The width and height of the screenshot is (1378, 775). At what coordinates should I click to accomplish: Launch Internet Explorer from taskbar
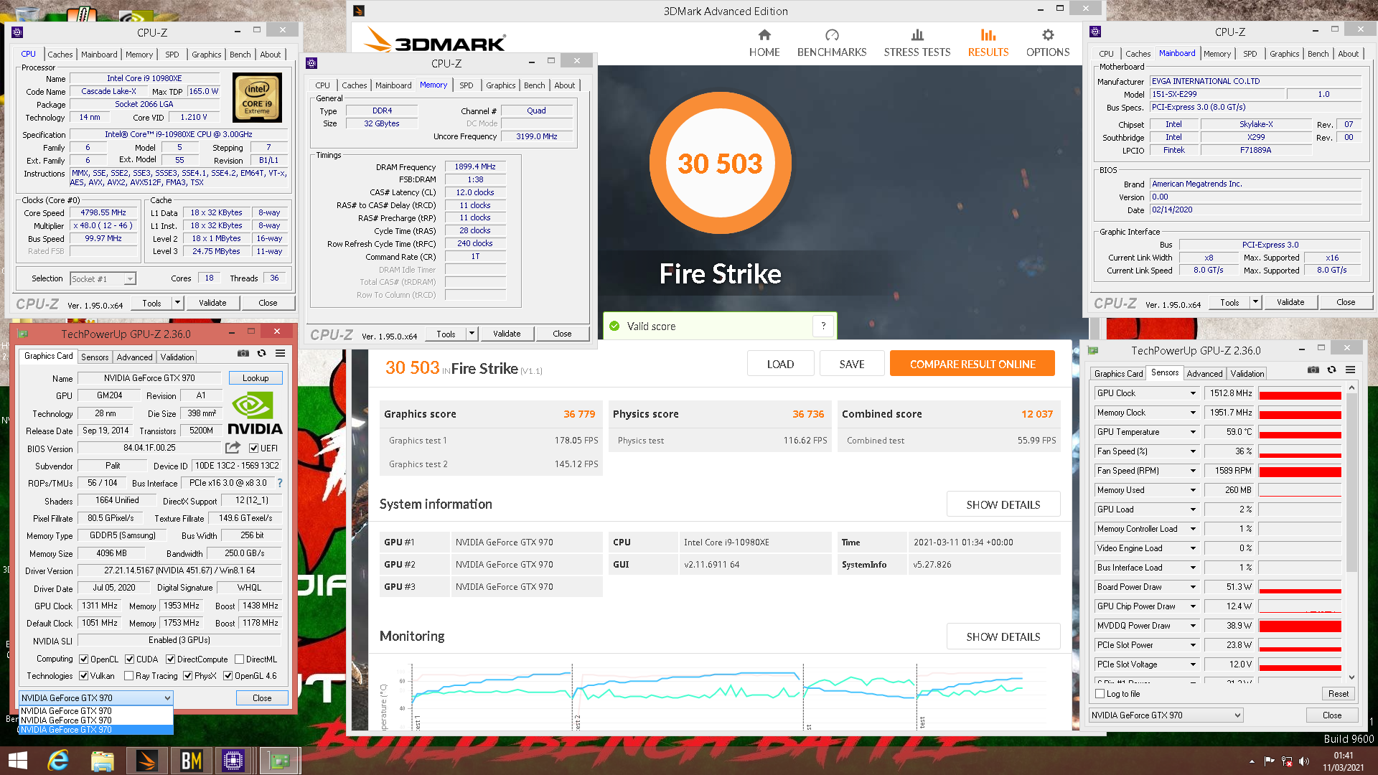click(x=58, y=761)
